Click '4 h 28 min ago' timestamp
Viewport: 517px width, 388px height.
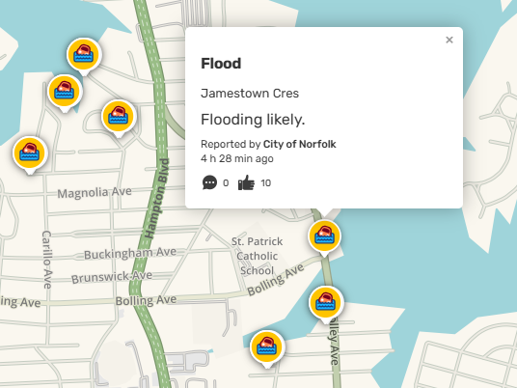[237, 158]
